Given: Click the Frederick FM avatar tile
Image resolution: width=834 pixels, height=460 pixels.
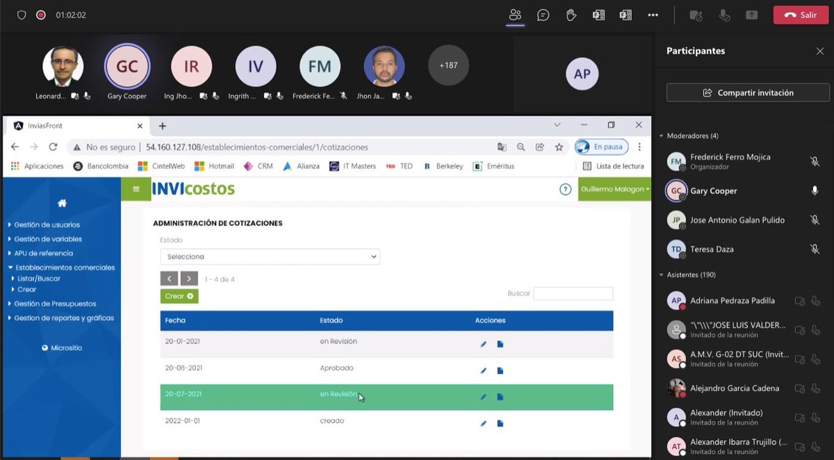Looking at the screenshot, I should click(320, 67).
